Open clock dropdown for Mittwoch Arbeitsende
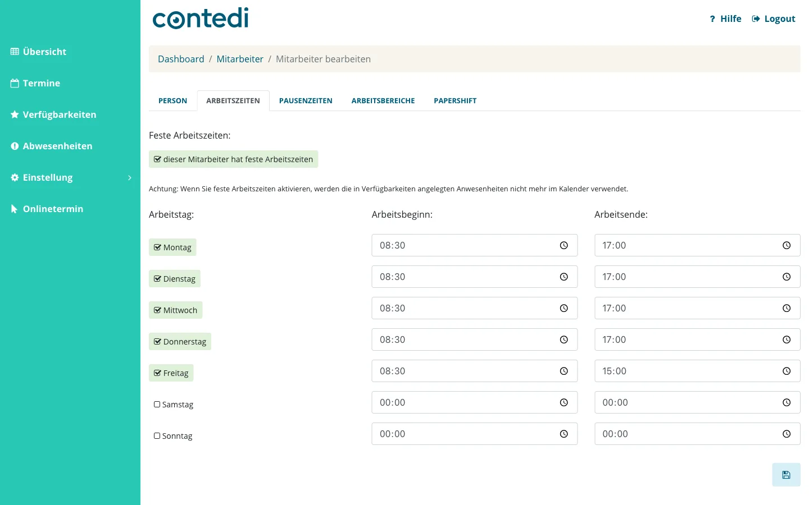809x505 pixels. [787, 308]
